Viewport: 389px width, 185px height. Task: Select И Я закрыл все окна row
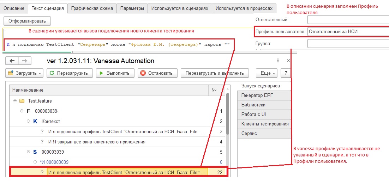[x=117, y=142]
